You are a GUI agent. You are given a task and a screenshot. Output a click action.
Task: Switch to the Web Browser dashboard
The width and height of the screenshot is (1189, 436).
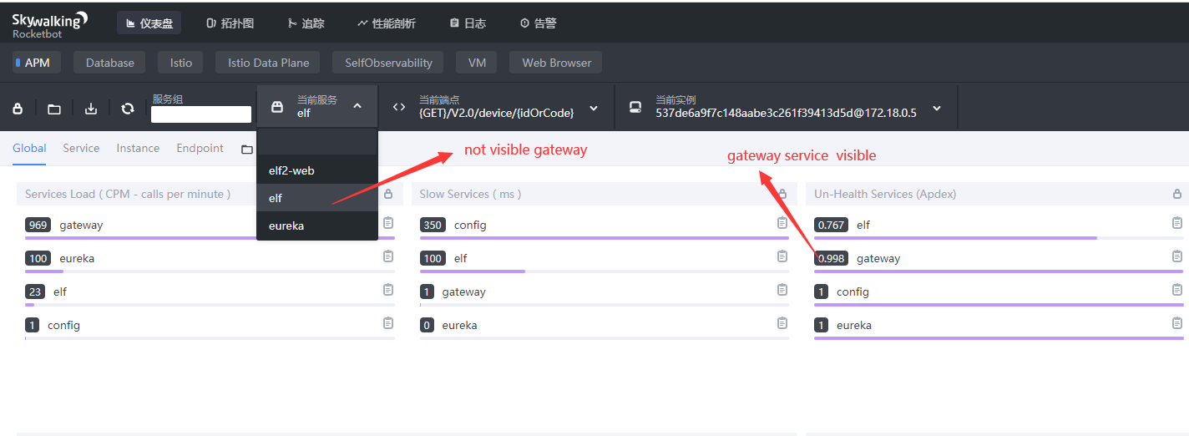click(557, 63)
